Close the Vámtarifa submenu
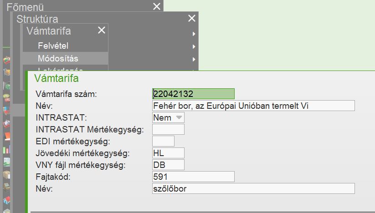This screenshot has width=375, height=213. pos(102,30)
